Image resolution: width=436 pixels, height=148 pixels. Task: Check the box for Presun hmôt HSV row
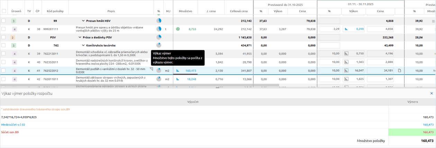3,21
